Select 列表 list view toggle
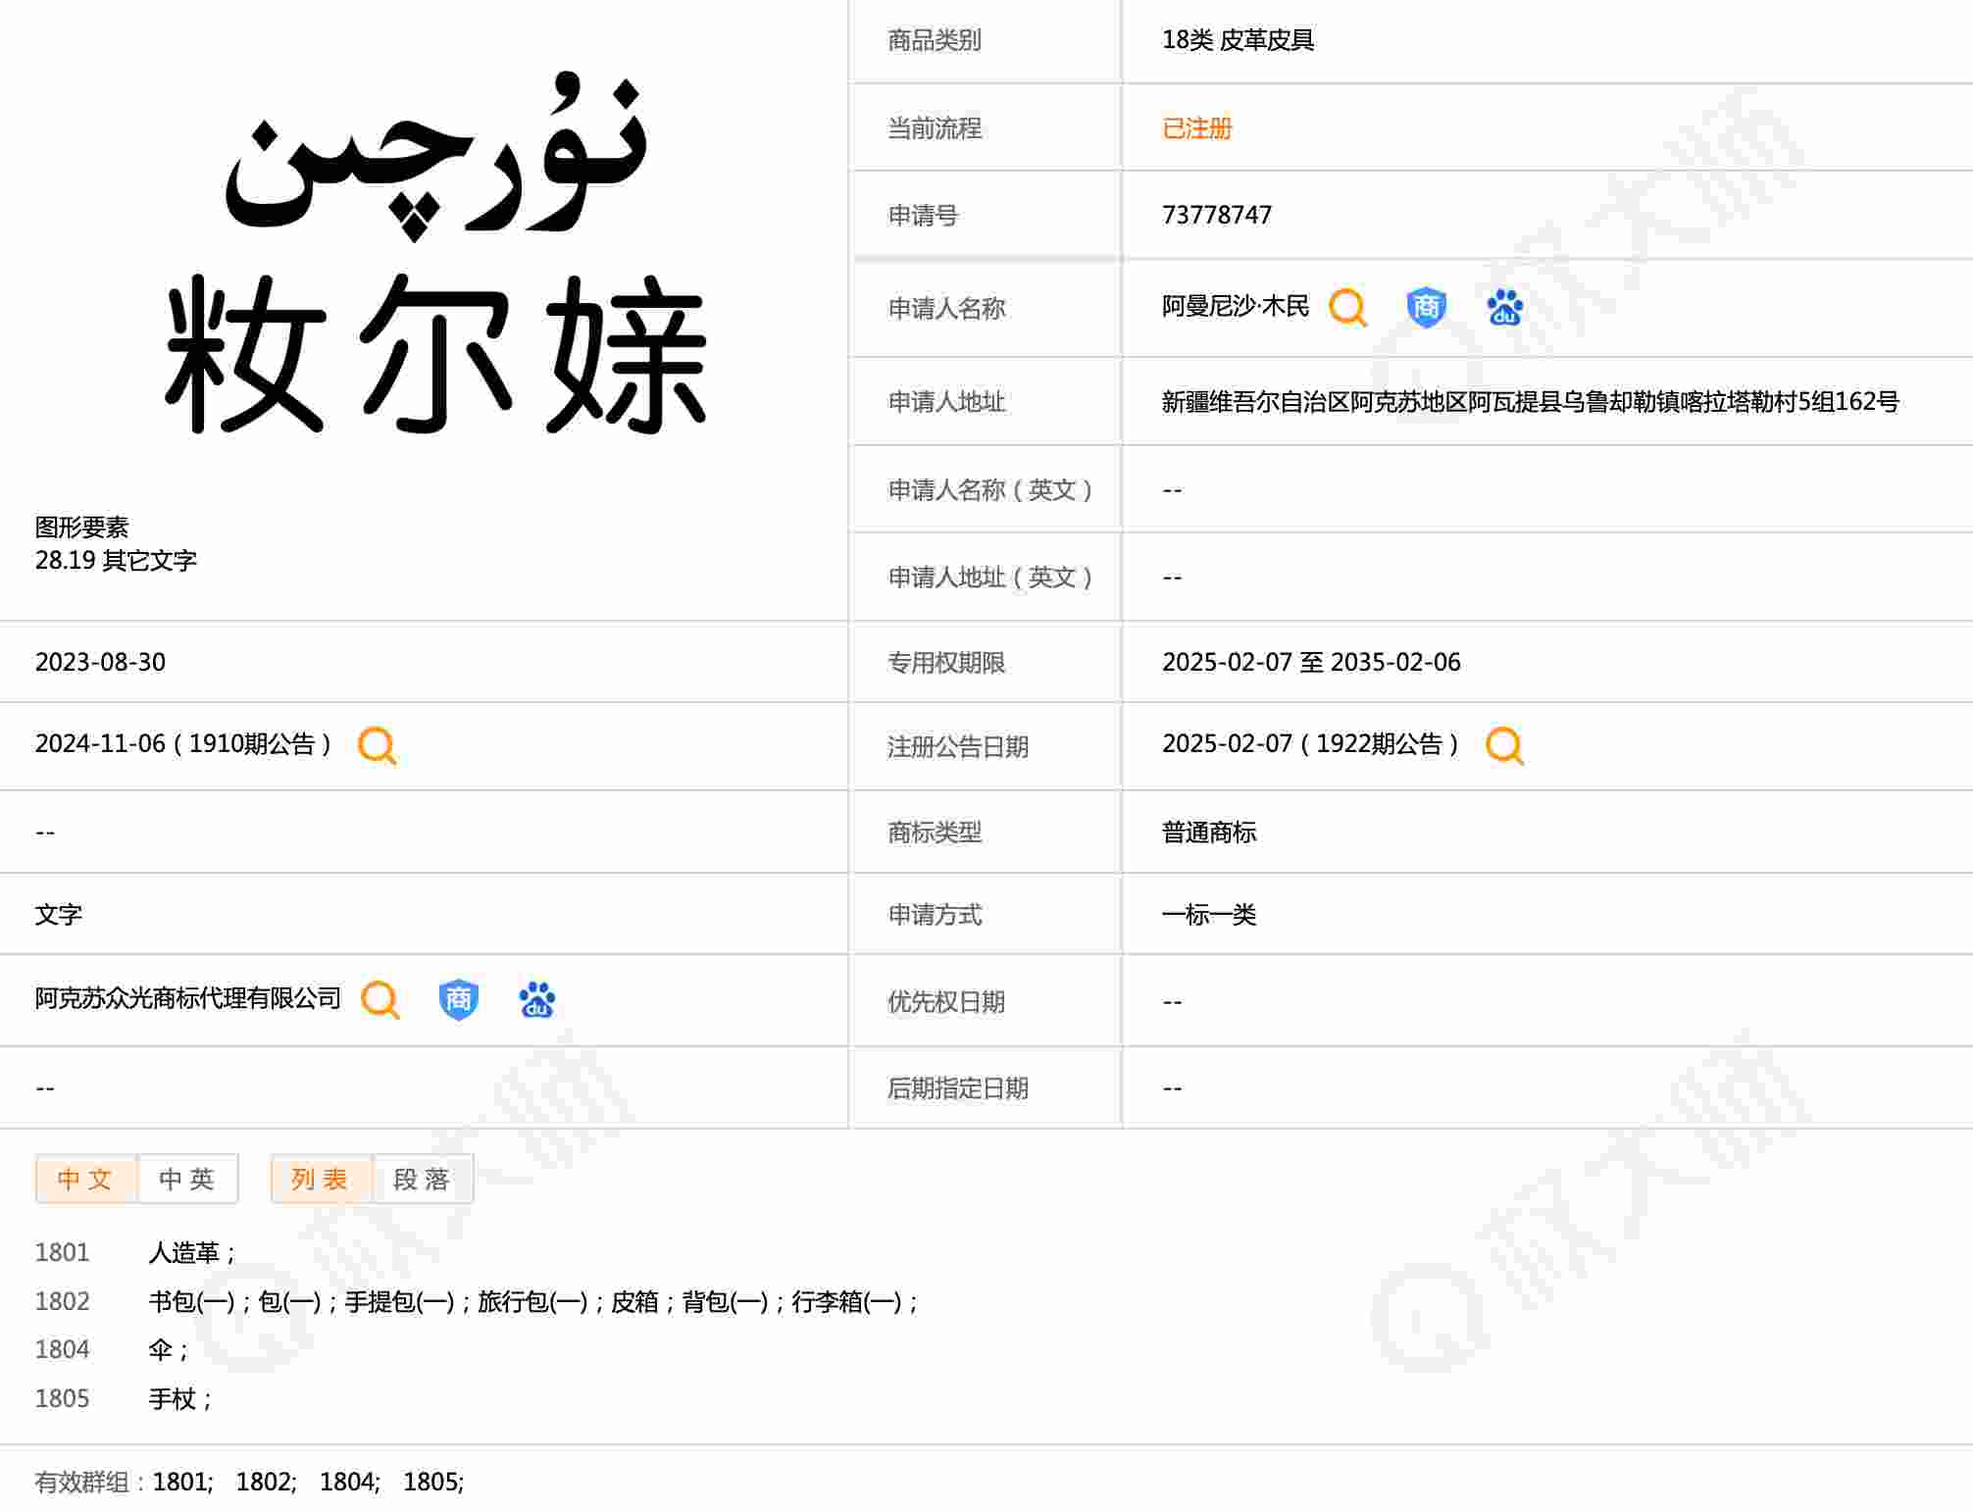This screenshot has height=1512, width=1973. pos(321,1179)
